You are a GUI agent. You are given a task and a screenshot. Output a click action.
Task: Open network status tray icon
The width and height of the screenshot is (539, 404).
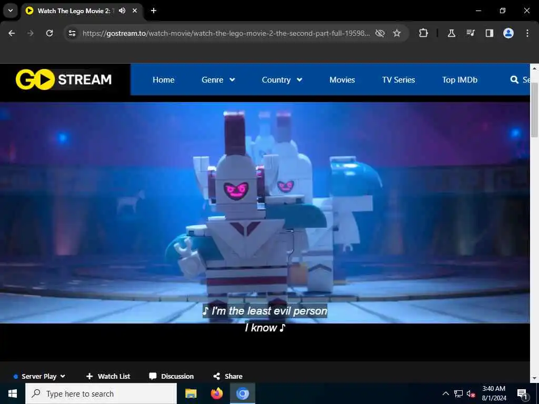click(458, 393)
